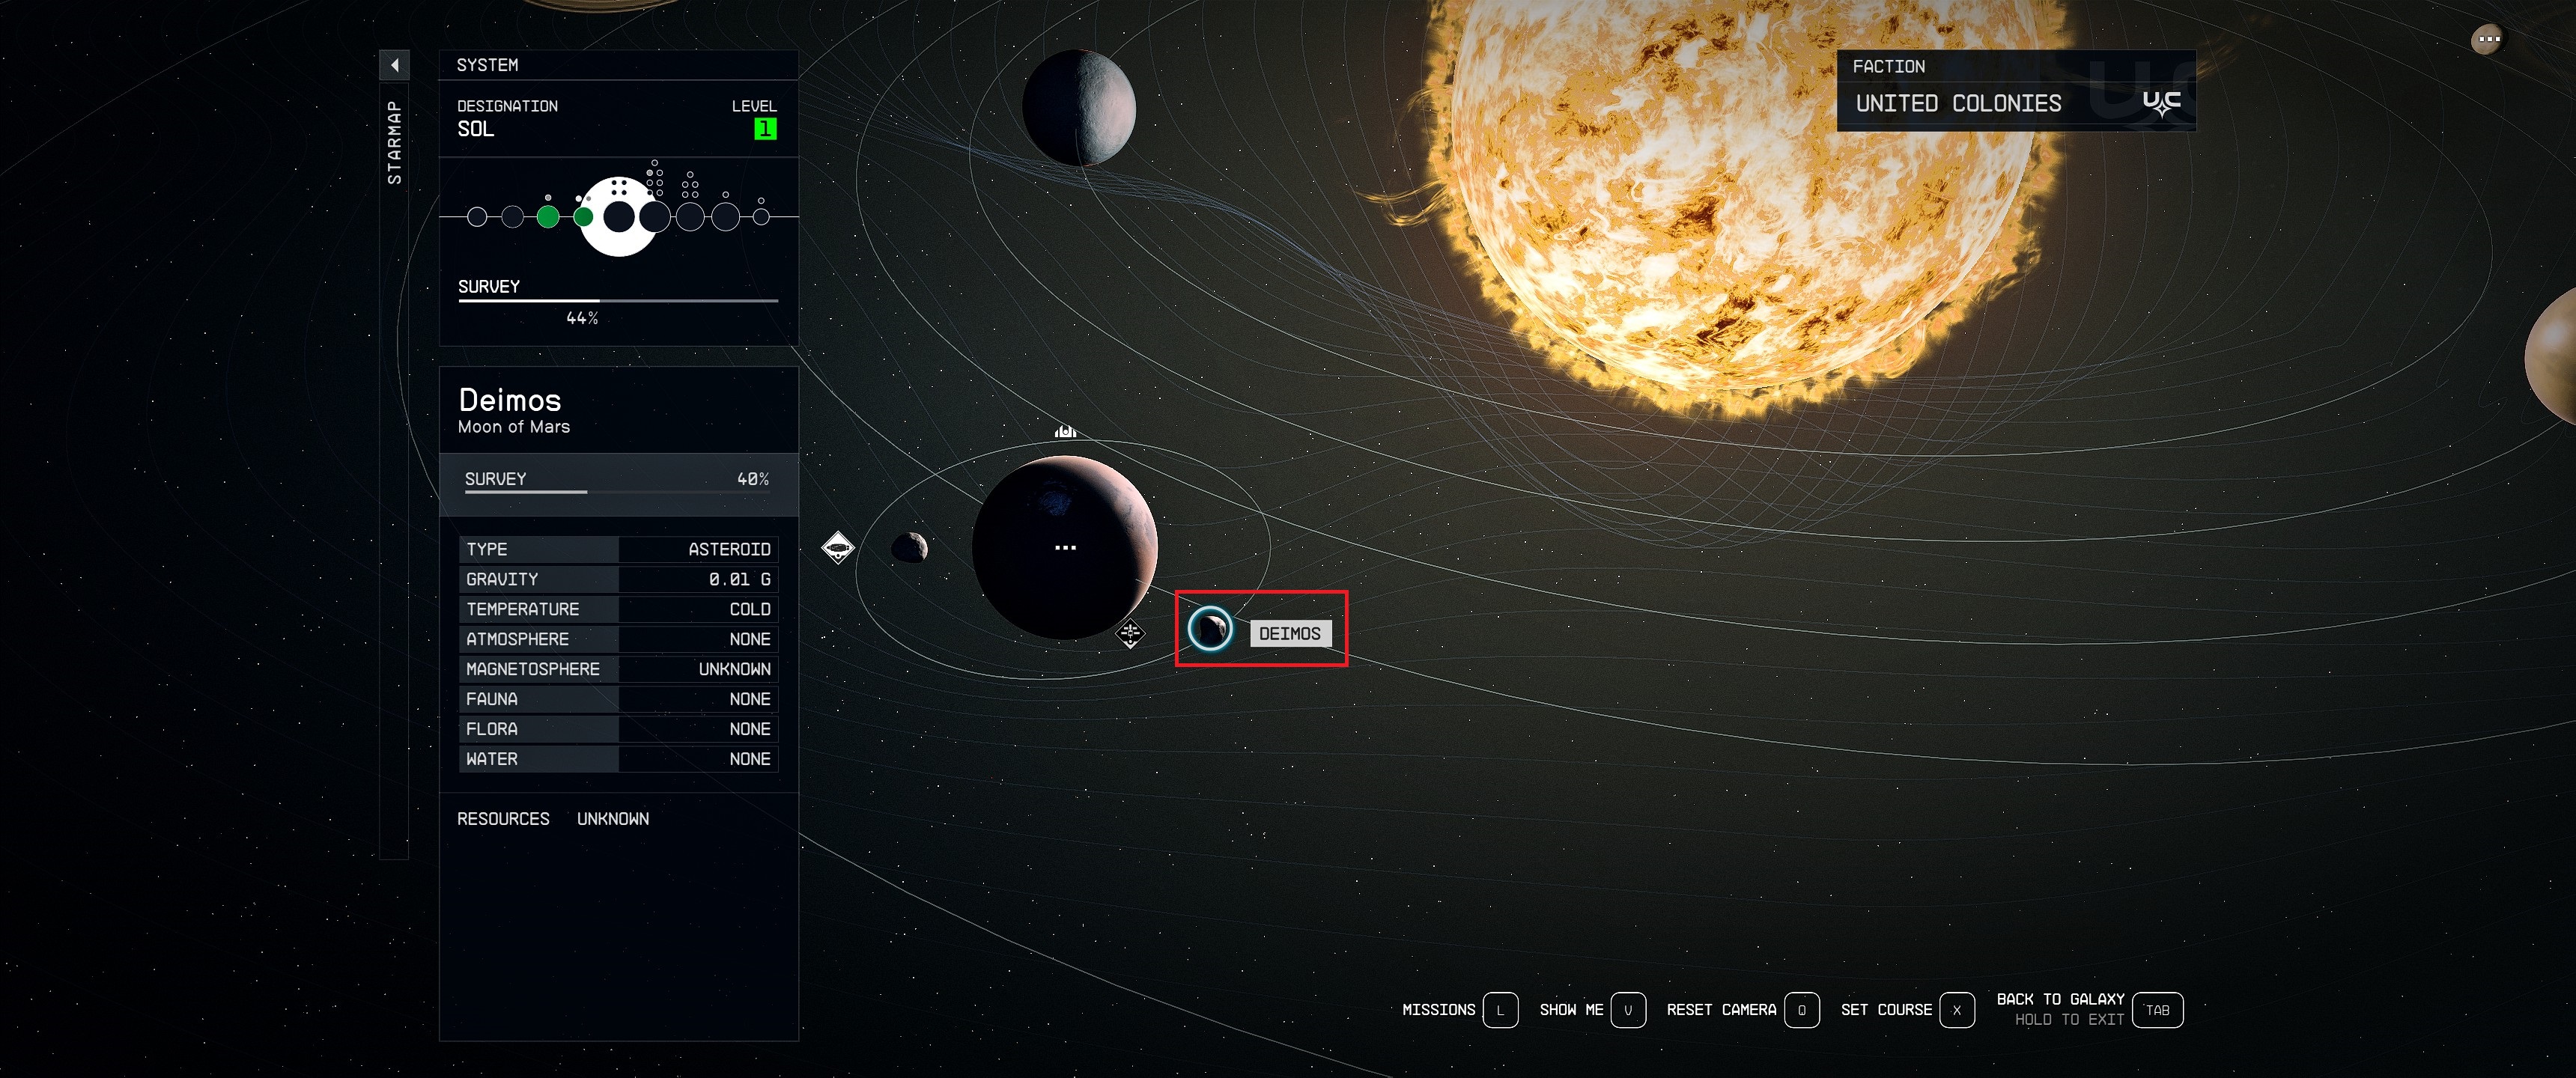2576x1078 pixels.
Task: Select Phobos, the small moon left of Mars
Action: pyautogui.click(x=909, y=547)
